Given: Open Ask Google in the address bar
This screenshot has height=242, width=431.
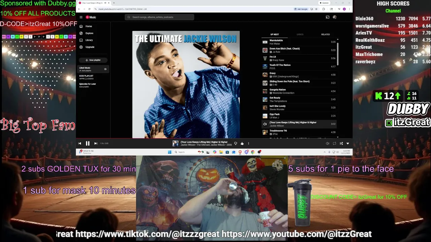Looking at the screenshot, I should tap(301, 9).
